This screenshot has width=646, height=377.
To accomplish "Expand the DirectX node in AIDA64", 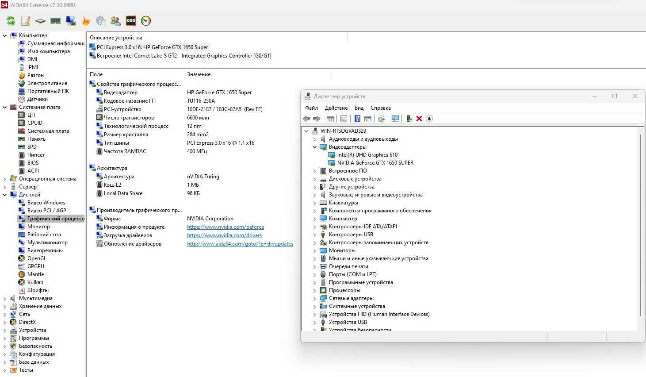I will point(5,322).
